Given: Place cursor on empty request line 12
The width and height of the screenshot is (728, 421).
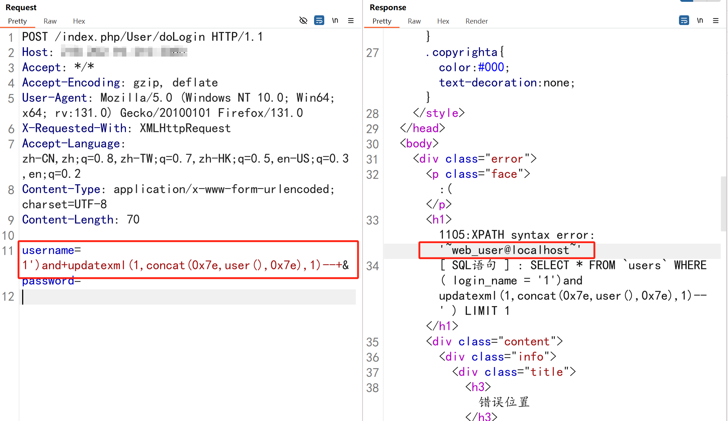Looking at the screenshot, I should pyautogui.click(x=189, y=297).
